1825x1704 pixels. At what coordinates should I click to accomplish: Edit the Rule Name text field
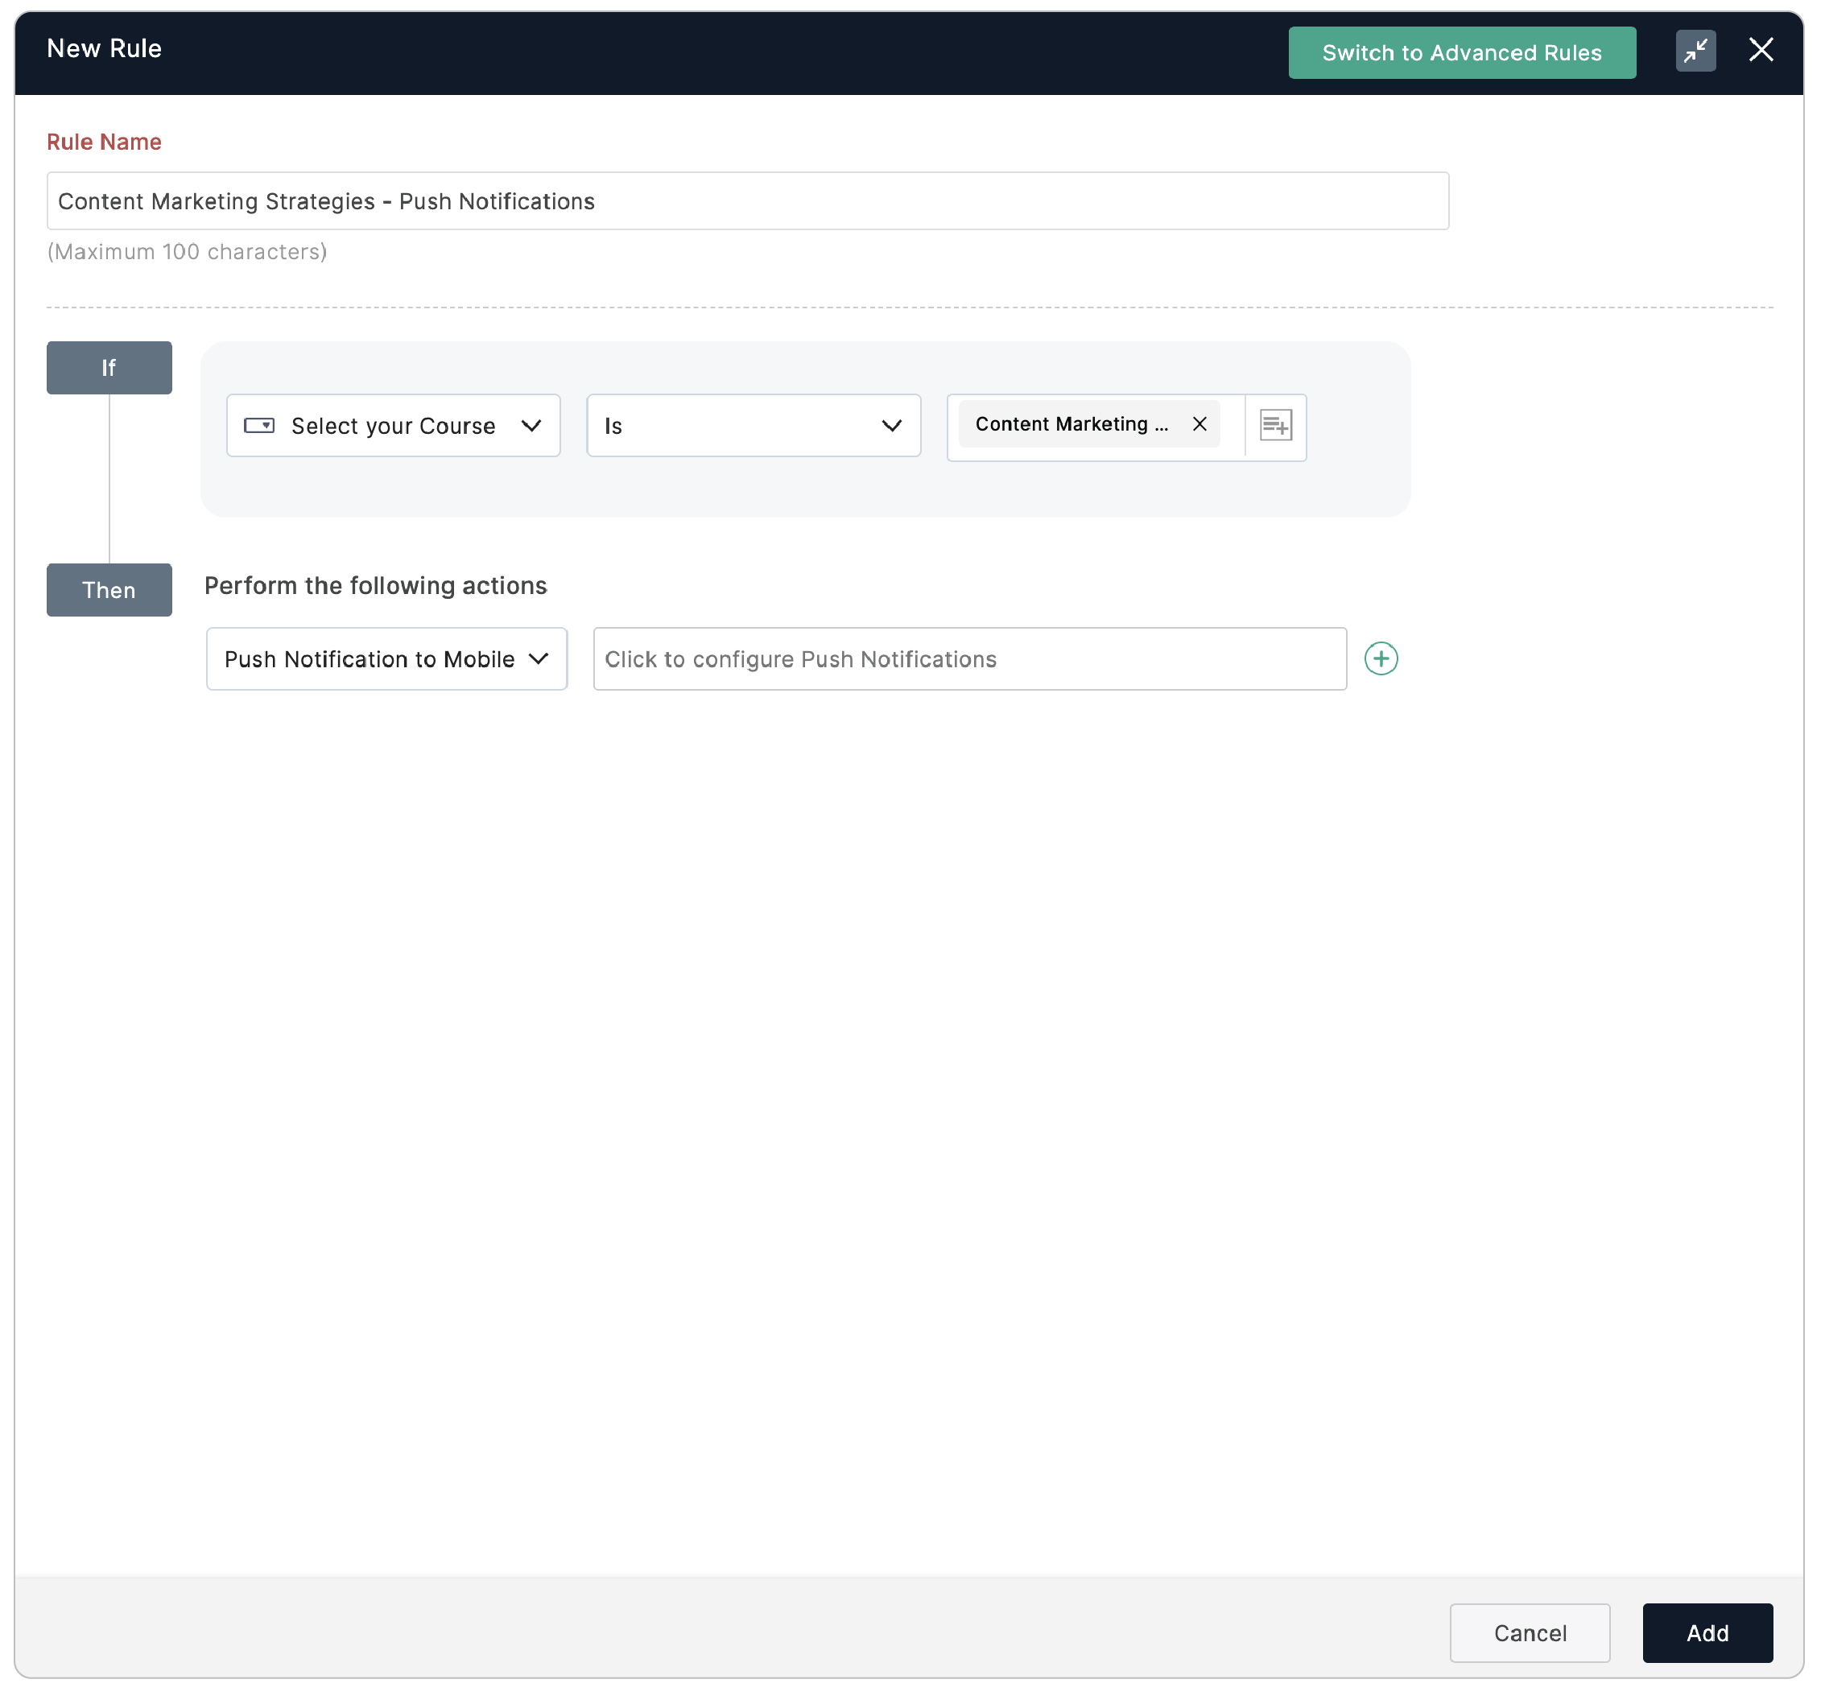747,201
